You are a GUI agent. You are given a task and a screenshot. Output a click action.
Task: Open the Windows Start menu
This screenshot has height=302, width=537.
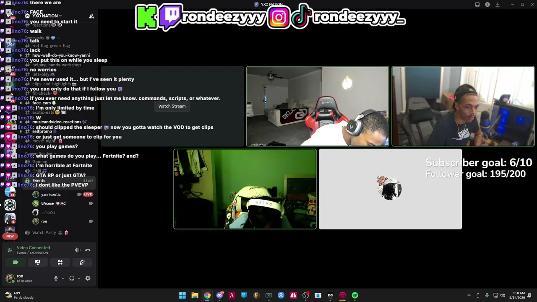[x=182, y=295]
